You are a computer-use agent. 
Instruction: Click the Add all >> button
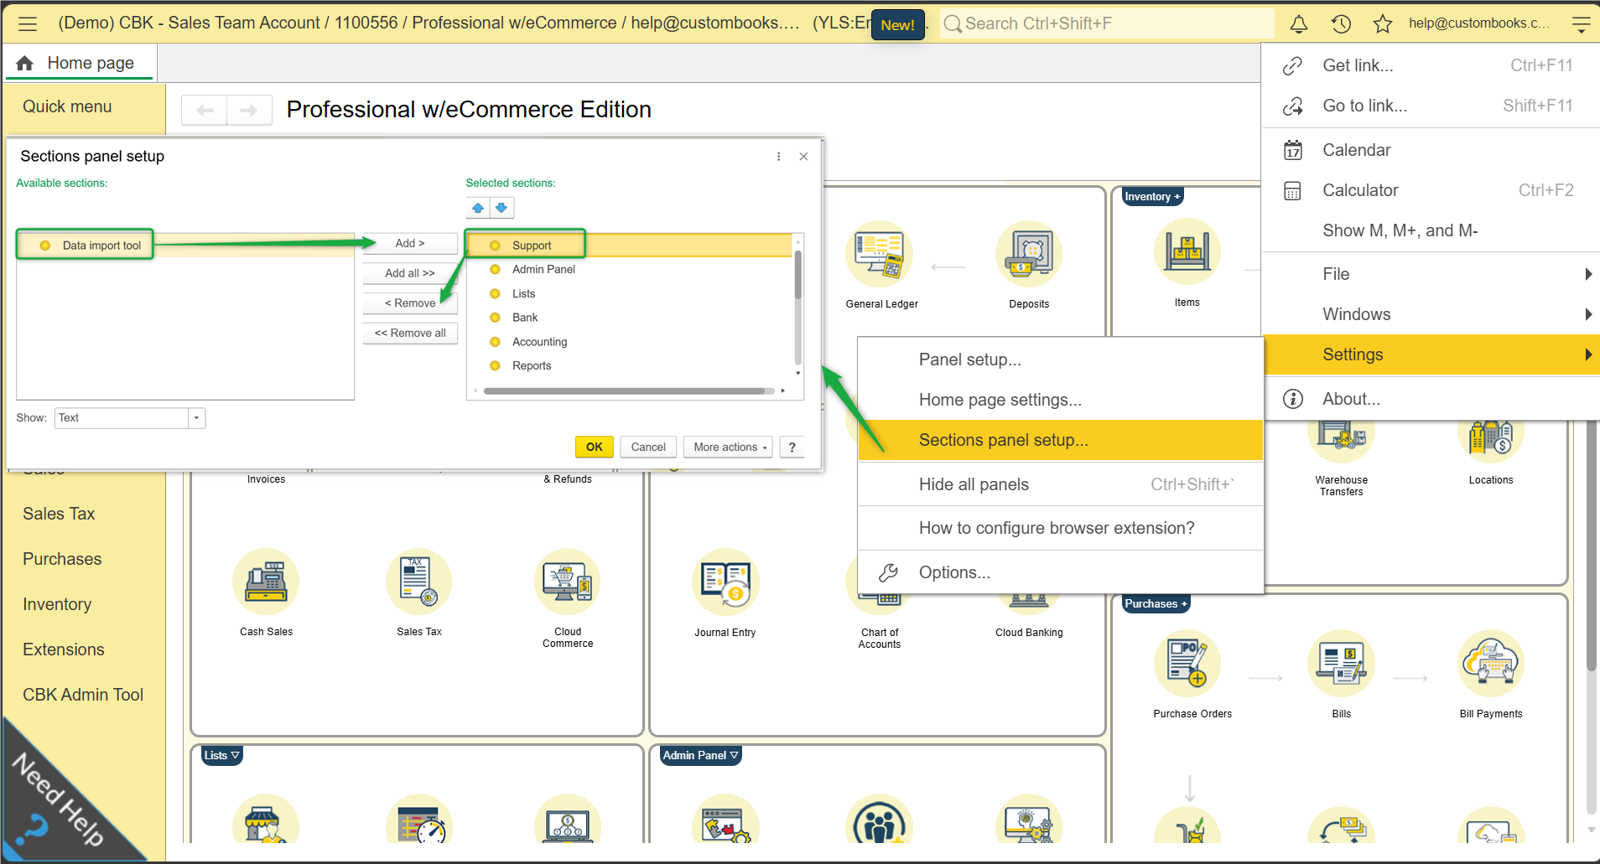410,273
